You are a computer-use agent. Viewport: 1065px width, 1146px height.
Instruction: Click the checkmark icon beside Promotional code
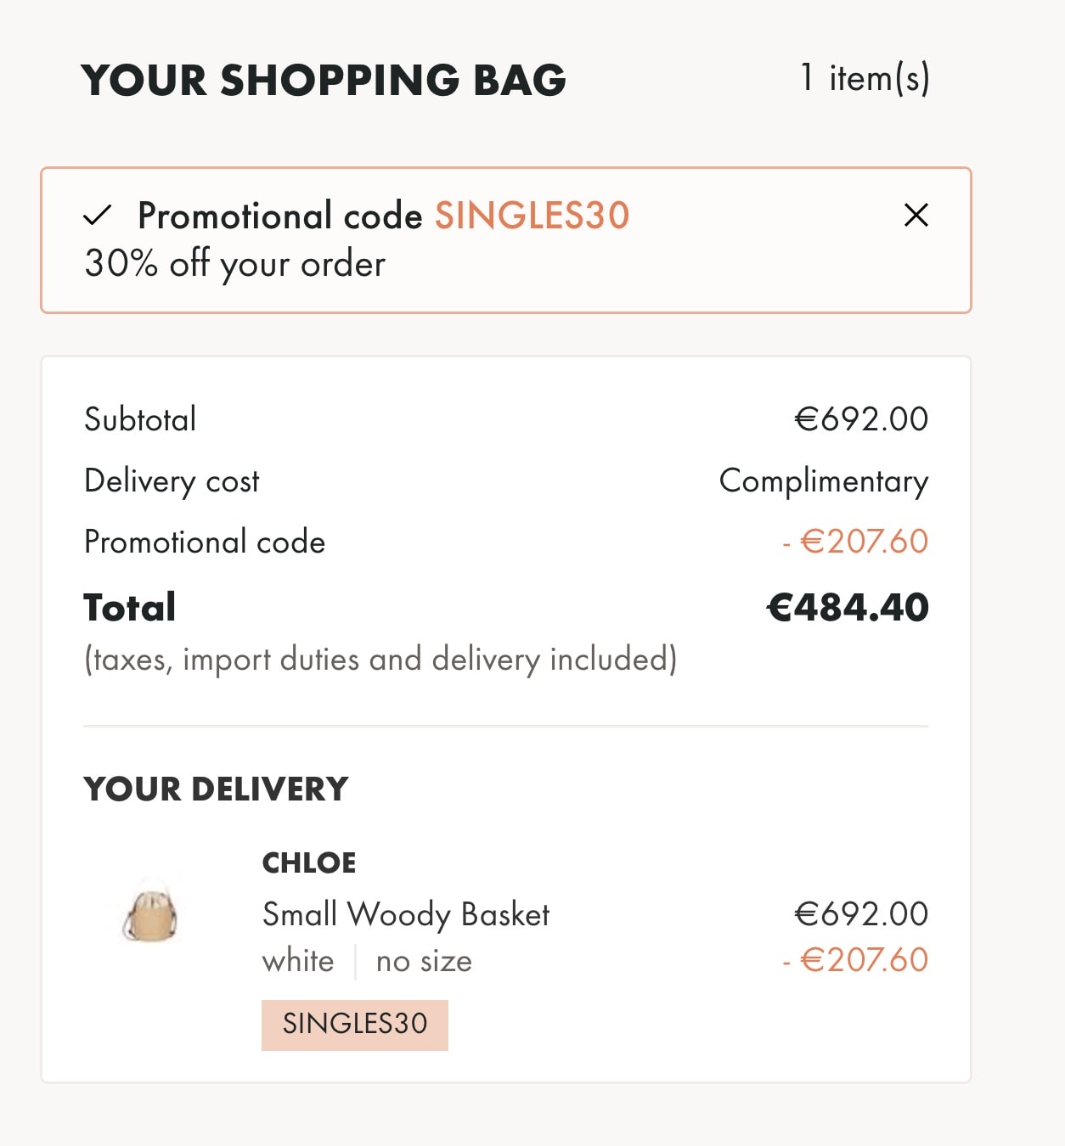98,216
